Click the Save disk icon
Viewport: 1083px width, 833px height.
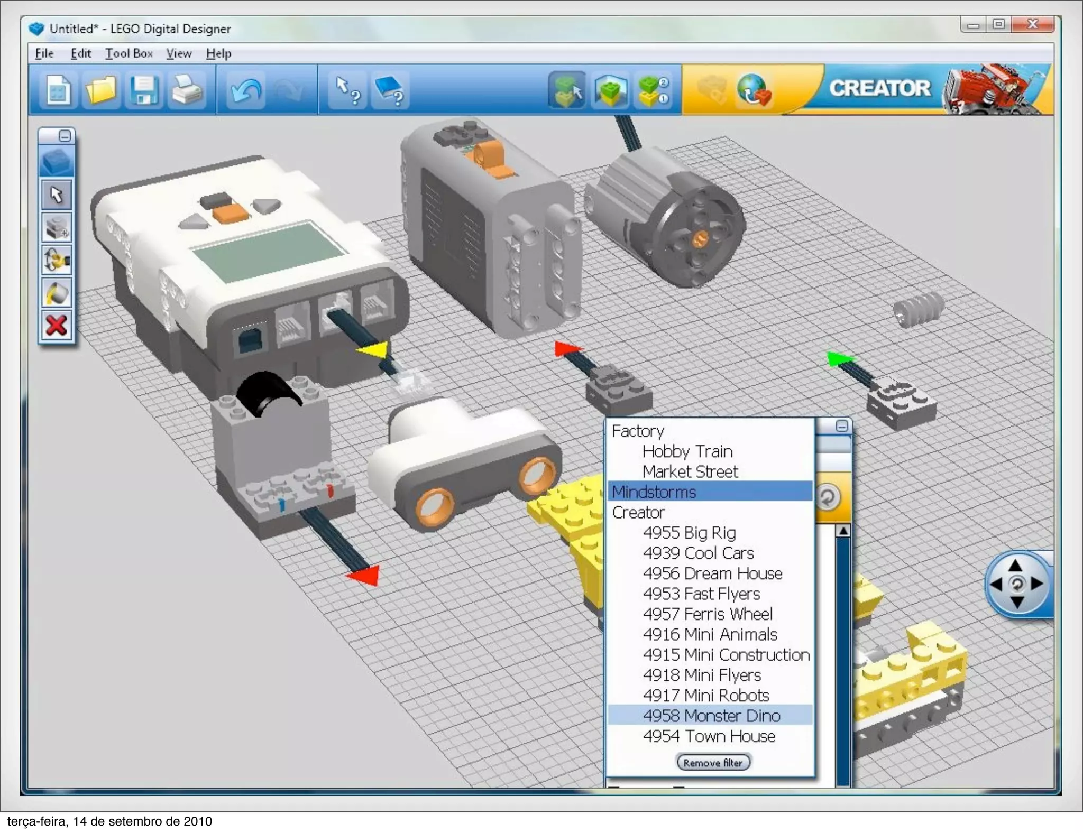(x=144, y=90)
